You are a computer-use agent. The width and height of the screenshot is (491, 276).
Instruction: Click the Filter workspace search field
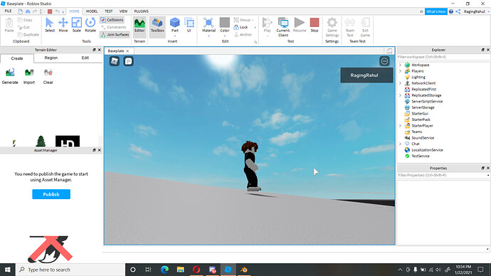(x=443, y=57)
